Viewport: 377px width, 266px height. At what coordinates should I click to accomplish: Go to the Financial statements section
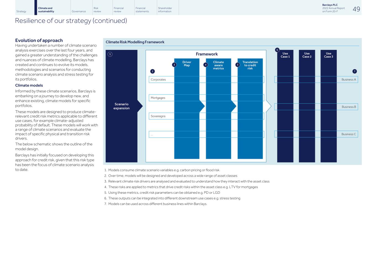click(x=142, y=10)
